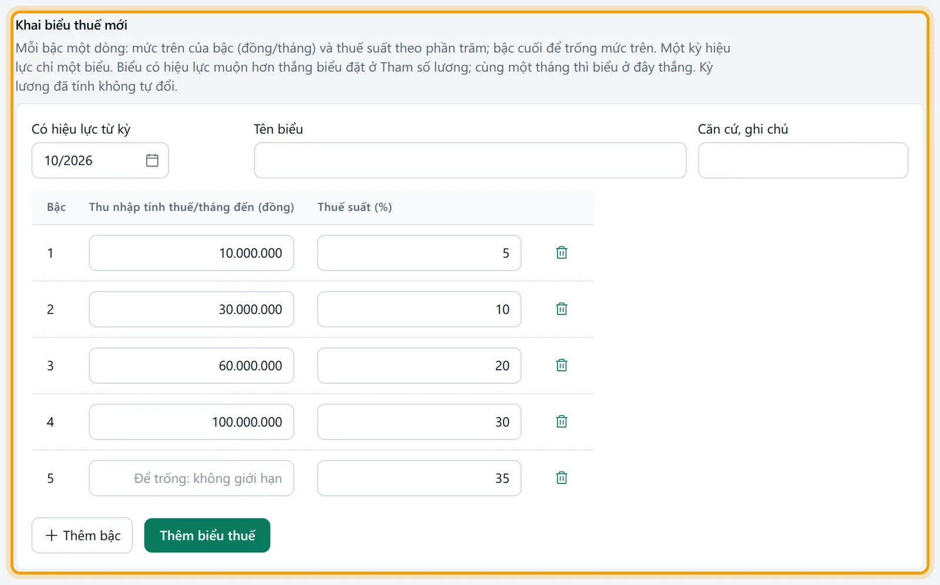
Task: Edit bracket 4 tax rate 30
Action: tap(419, 422)
